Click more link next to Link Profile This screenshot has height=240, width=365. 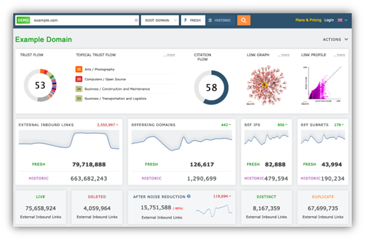(x=339, y=55)
